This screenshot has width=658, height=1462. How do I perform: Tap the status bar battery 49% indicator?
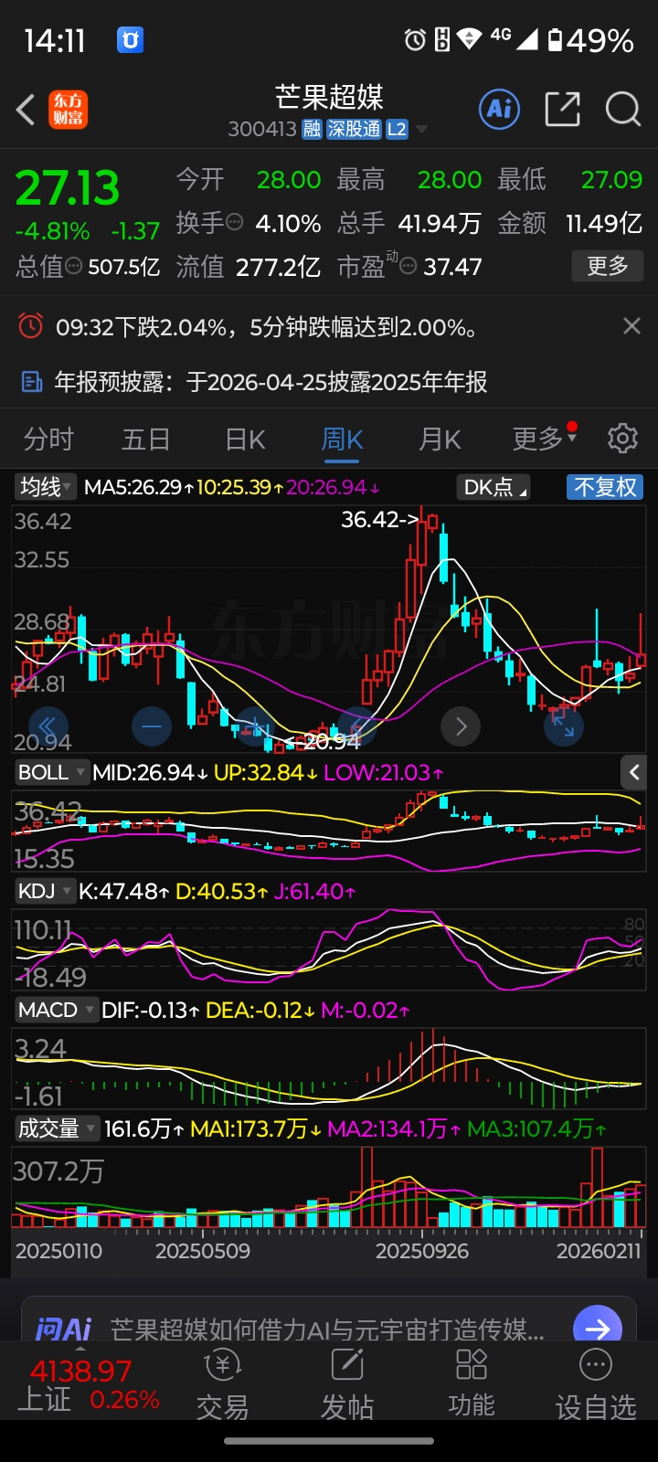[590, 40]
